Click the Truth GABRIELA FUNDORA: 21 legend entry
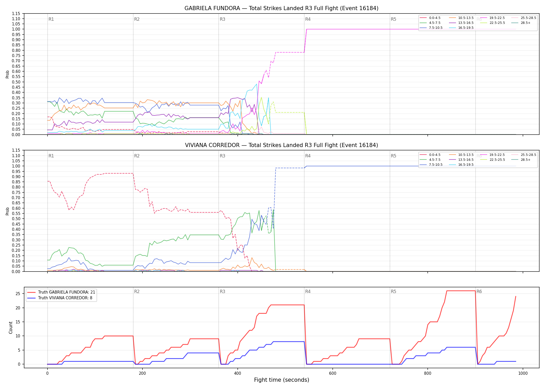Viewport: 545px width, 389px height. click(x=61, y=292)
